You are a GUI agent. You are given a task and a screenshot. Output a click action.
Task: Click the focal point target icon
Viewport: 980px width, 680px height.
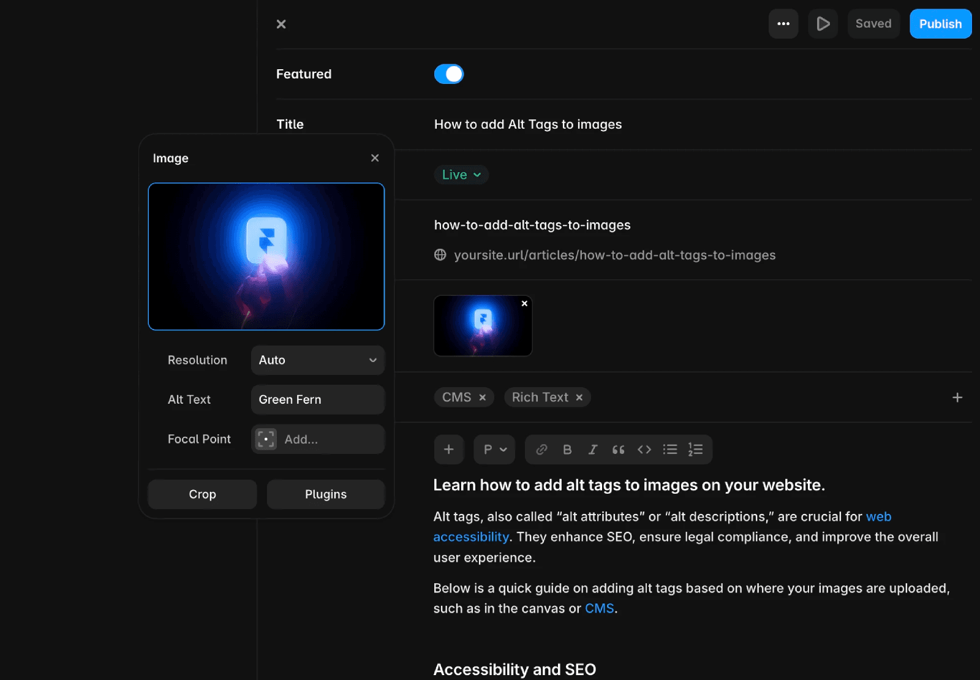[266, 439]
